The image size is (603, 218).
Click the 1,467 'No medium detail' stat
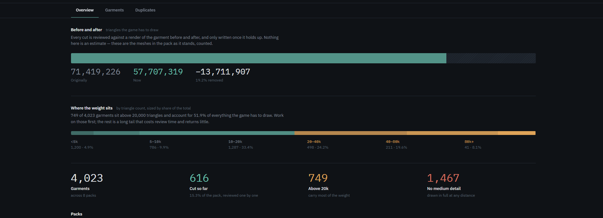pos(443,178)
